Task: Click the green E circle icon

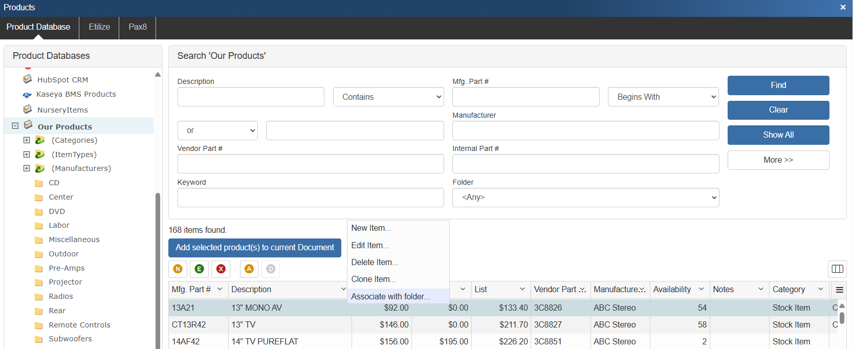Action: pos(199,269)
